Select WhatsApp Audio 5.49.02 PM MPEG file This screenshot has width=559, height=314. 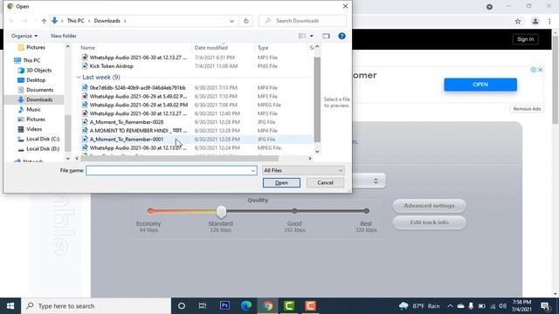(139, 105)
